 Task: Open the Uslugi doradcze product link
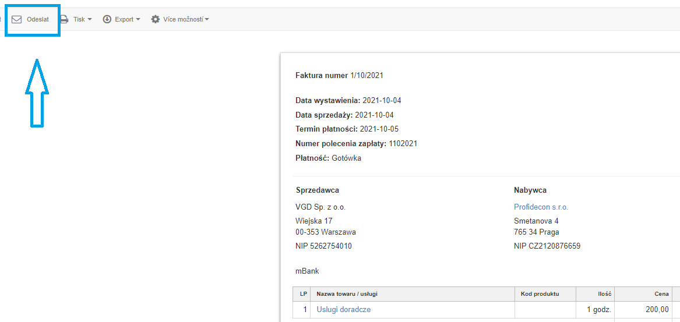coord(343,310)
